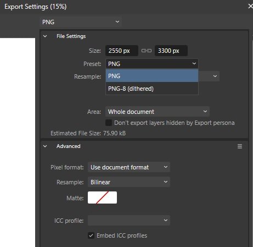Click the partially hidden Resample dropdown arrow
Screen dimensions: 253x247
[215, 76]
